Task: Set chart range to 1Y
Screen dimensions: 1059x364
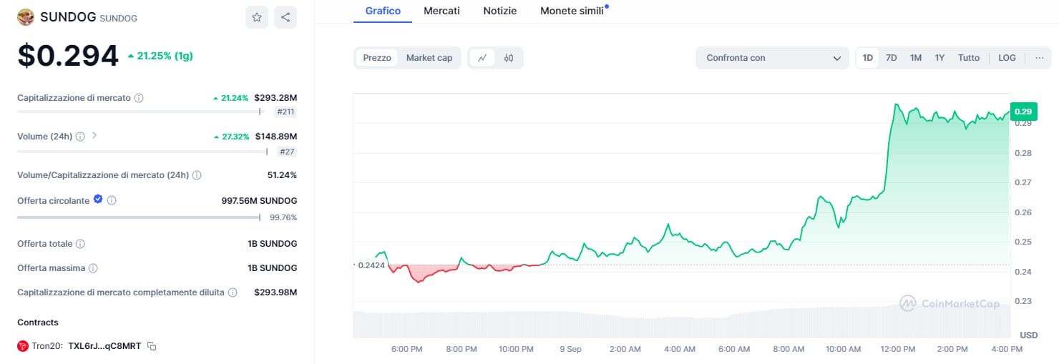Action: point(940,58)
